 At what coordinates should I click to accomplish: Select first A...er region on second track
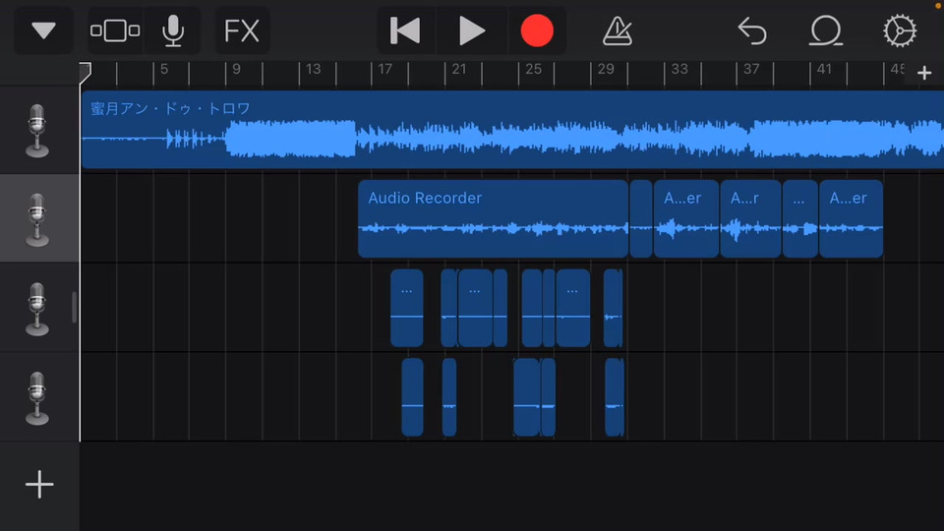pos(685,218)
